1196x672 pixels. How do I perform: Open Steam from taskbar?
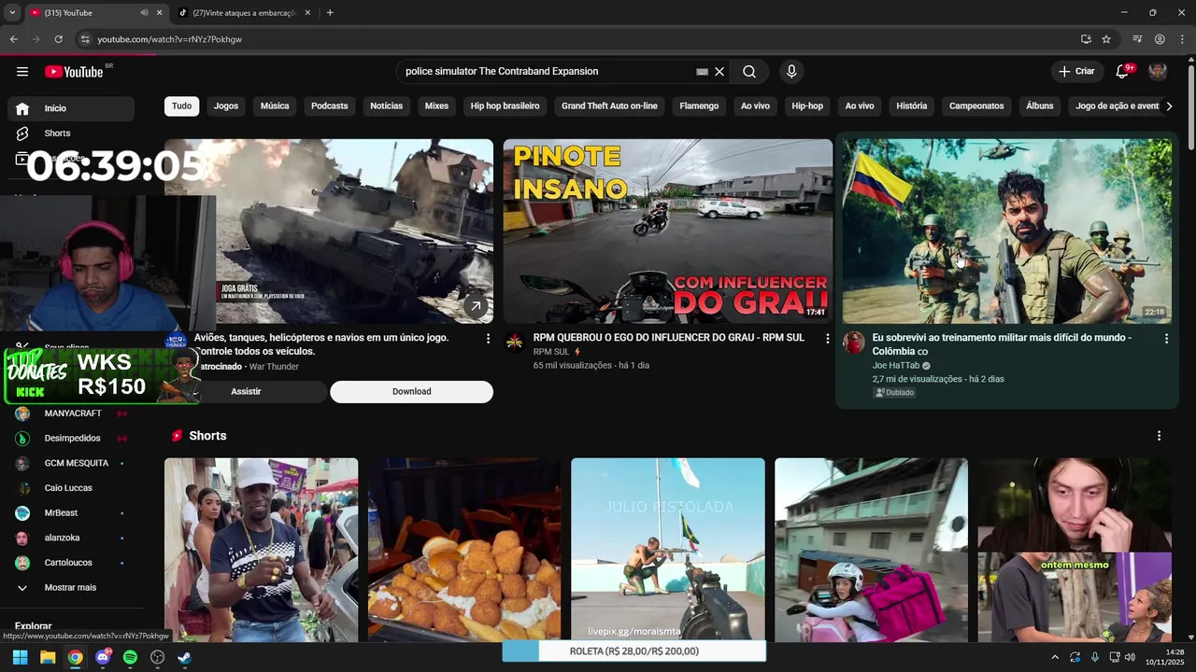tap(185, 658)
